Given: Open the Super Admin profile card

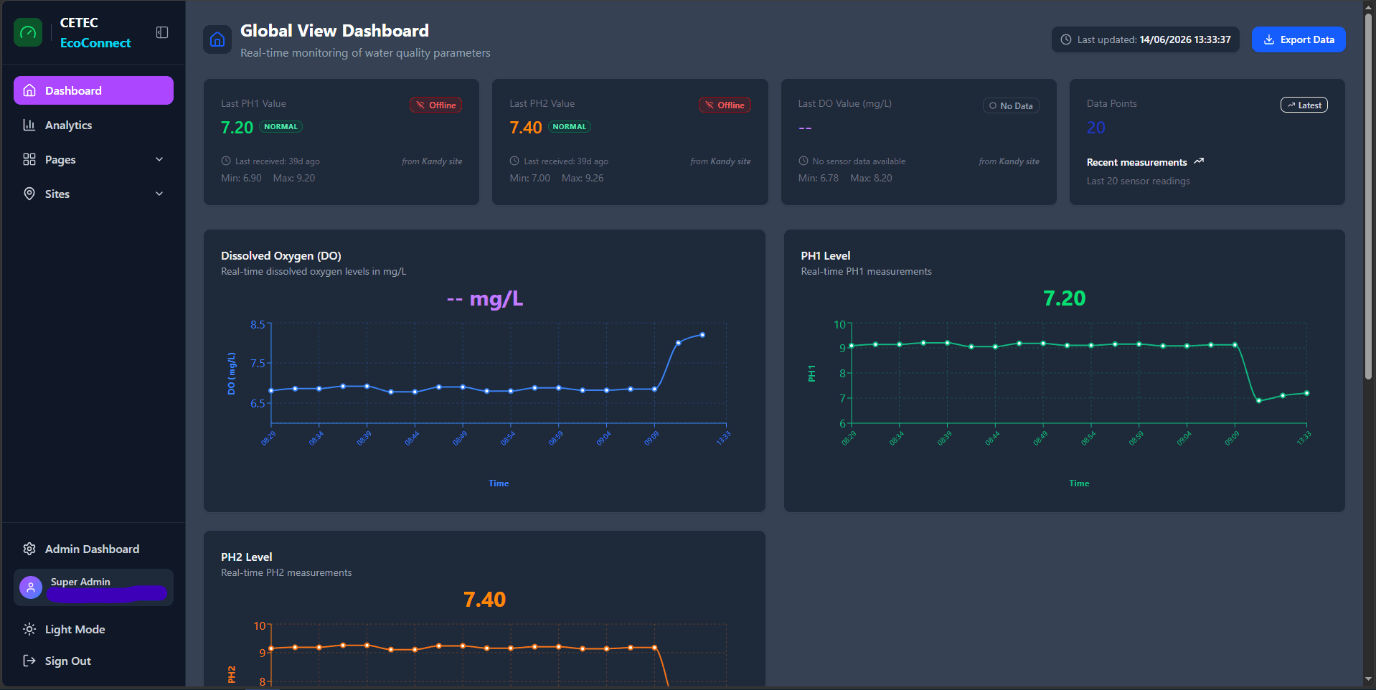Looking at the screenshot, I should coord(93,587).
